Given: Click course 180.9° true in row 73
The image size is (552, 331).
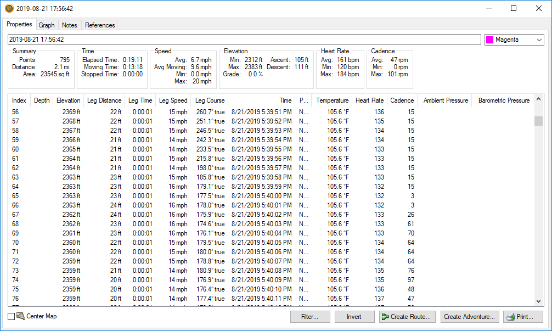Looking at the screenshot, I should (211, 271).
